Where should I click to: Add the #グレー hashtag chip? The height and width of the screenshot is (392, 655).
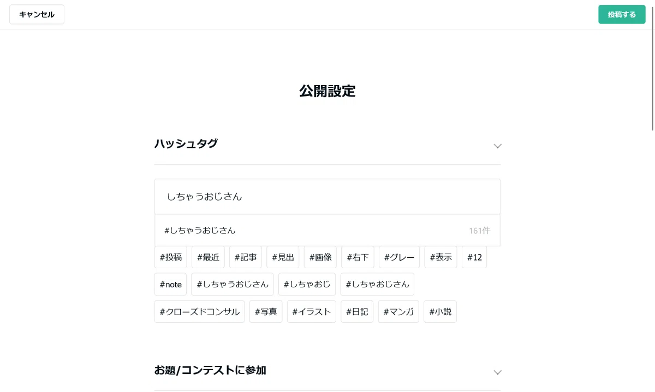click(399, 257)
